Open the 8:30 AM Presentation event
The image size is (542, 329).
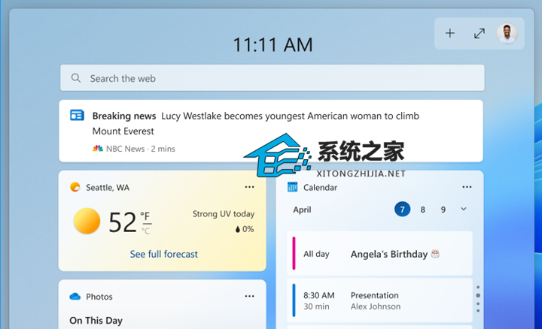pos(379,300)
